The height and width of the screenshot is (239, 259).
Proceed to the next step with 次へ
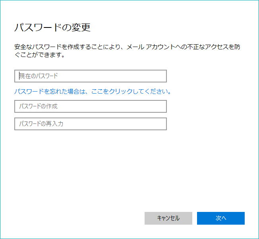pos(220,218)
